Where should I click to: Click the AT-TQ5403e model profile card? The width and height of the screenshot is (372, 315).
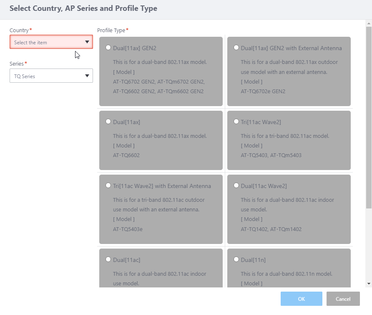161,213
